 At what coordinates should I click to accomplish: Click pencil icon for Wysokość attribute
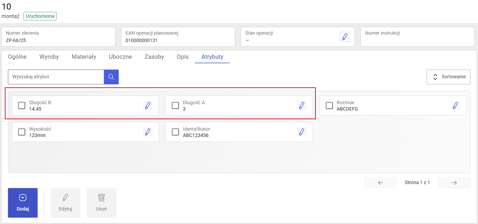pyautogui.click(x=148, y=132)
